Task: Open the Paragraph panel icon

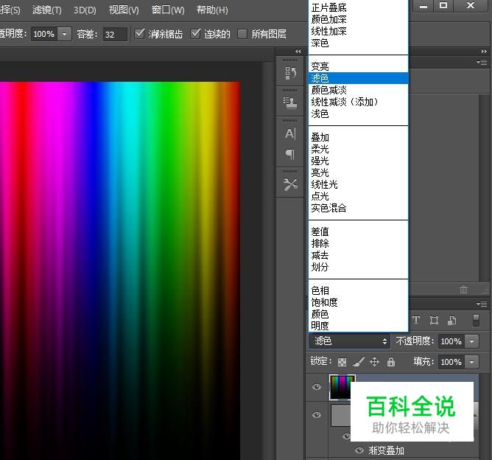Action: pos(290,154)
